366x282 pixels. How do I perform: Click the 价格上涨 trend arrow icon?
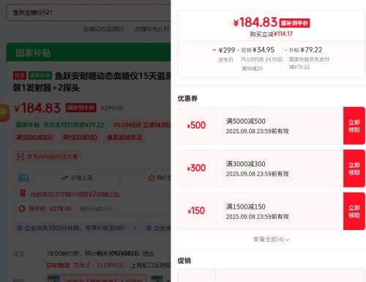pos(64,178)
